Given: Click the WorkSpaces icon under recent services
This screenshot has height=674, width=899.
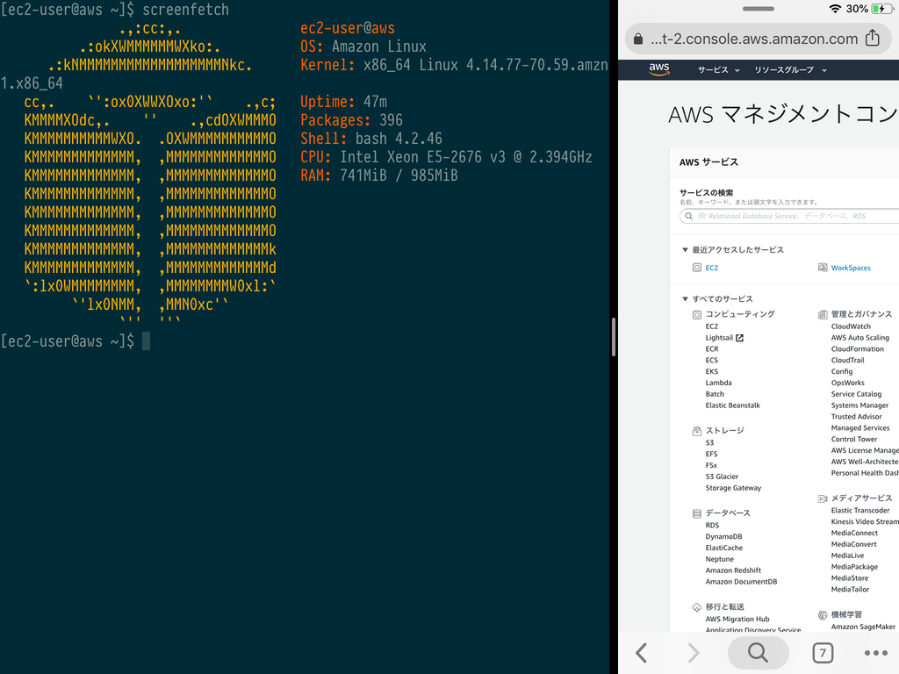Looking at the screenshot, I should (823, 268).
